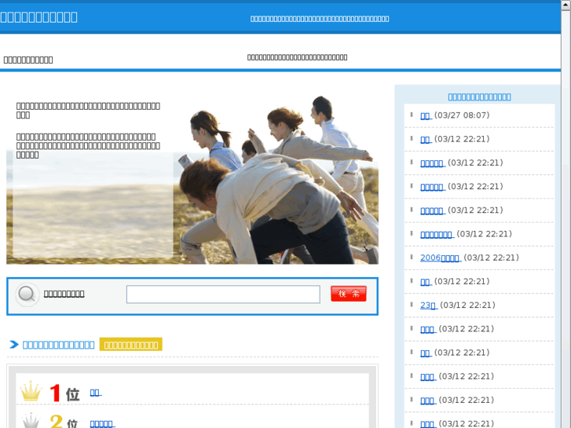
Task: Open the sidebar link directly below the 23 entry
Action: click(x=428, y=329)
